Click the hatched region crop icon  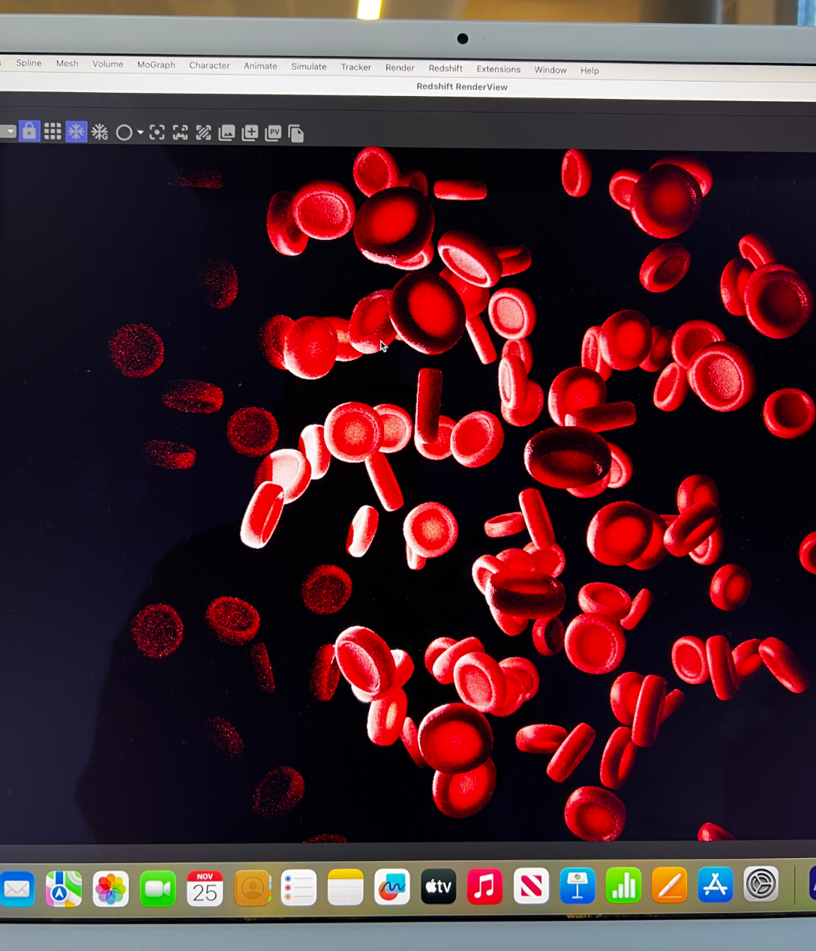(203, 133)
